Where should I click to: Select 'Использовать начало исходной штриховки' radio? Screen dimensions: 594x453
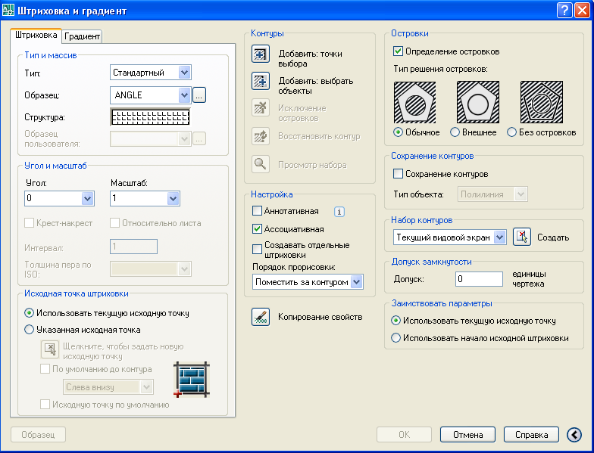395,337
